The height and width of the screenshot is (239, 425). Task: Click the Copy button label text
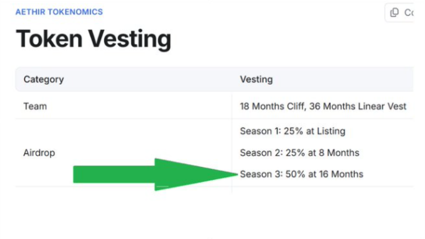click(409, 12)
